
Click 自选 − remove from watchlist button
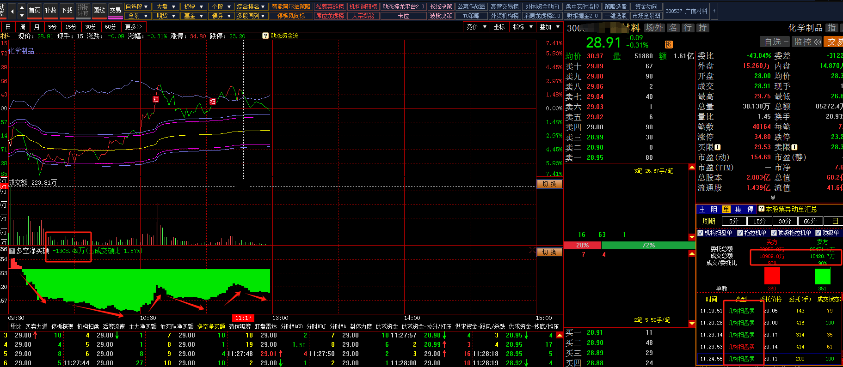coord(775,42)
